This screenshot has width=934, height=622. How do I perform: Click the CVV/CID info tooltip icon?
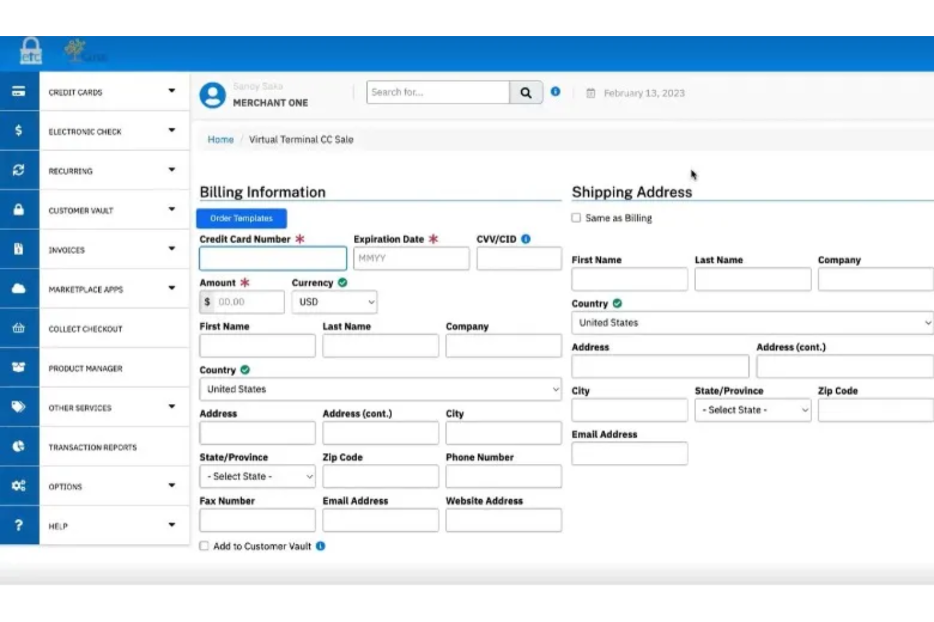click(526, 238)
